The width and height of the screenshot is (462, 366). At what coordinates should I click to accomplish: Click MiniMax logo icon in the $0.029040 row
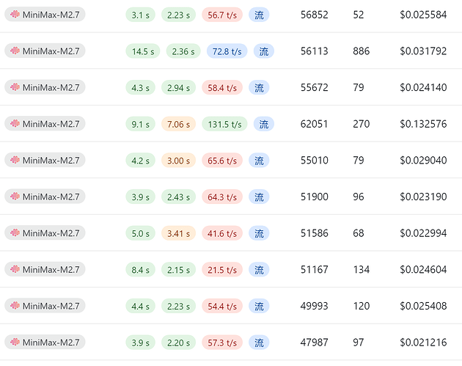[x=15, y=160]
